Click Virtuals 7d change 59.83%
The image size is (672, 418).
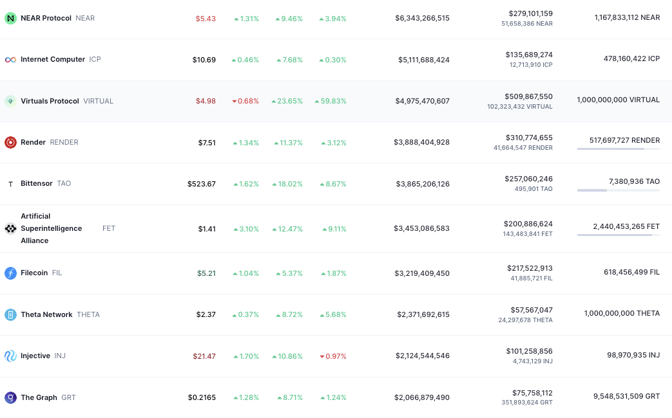click(331, 101)
